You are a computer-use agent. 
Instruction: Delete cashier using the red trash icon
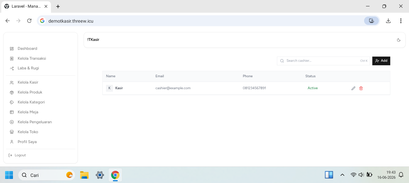tap(361, 88)
